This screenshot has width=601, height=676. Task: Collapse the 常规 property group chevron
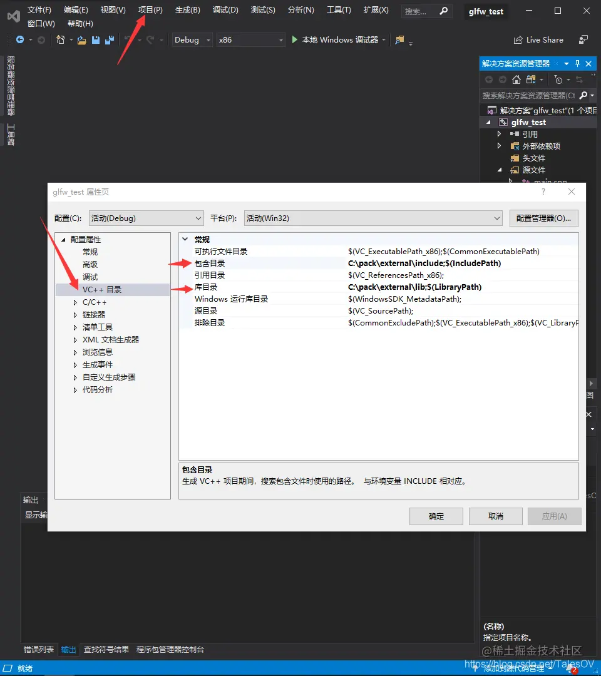pyautogui.click(x=185, y=239)
